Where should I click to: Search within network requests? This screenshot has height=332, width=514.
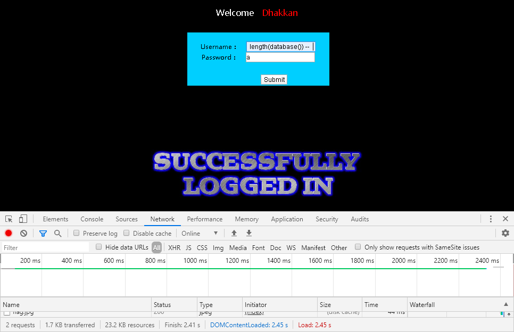point(58,233)
